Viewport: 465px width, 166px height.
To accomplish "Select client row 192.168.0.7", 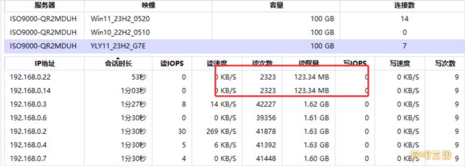I will [235, 159].
